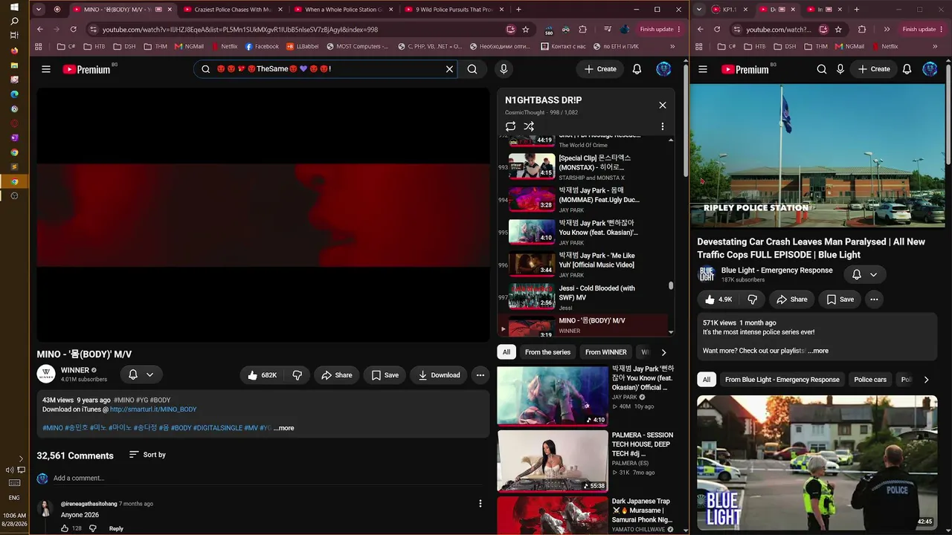Save the MINO BODY video to playlist
The height and width of the screenshot is (535, 952).
(x=385, y=375)
